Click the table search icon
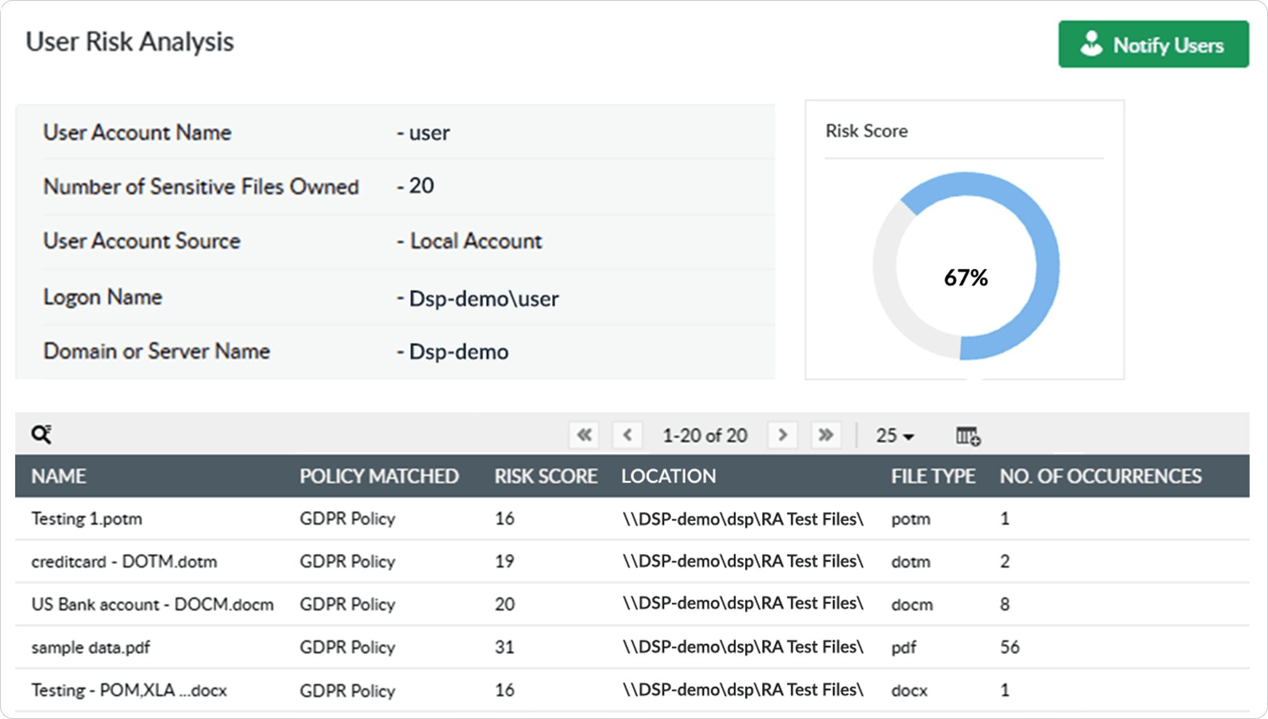The height and width of the screenshot is (719, 1268). click(x=42, y=434)
